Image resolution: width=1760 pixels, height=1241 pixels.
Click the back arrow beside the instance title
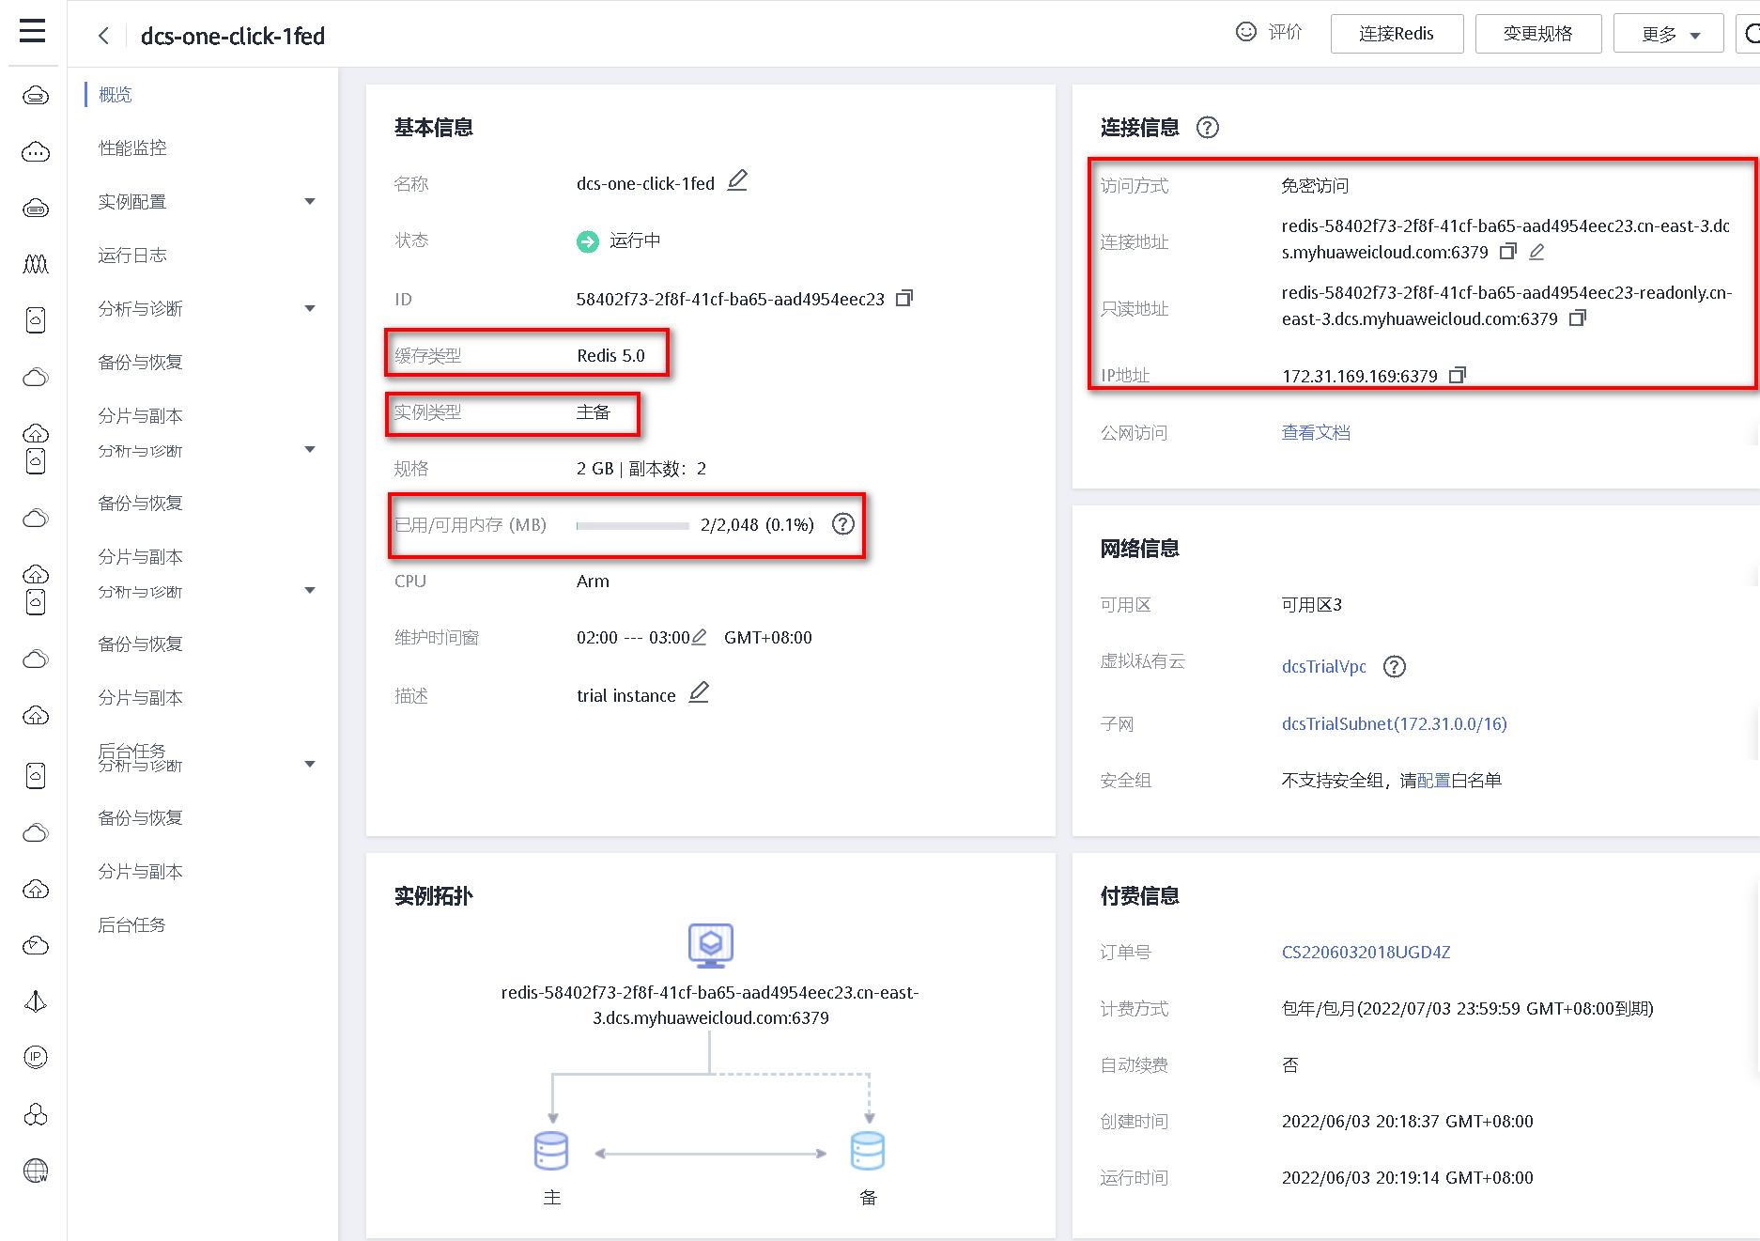(104, 36)
